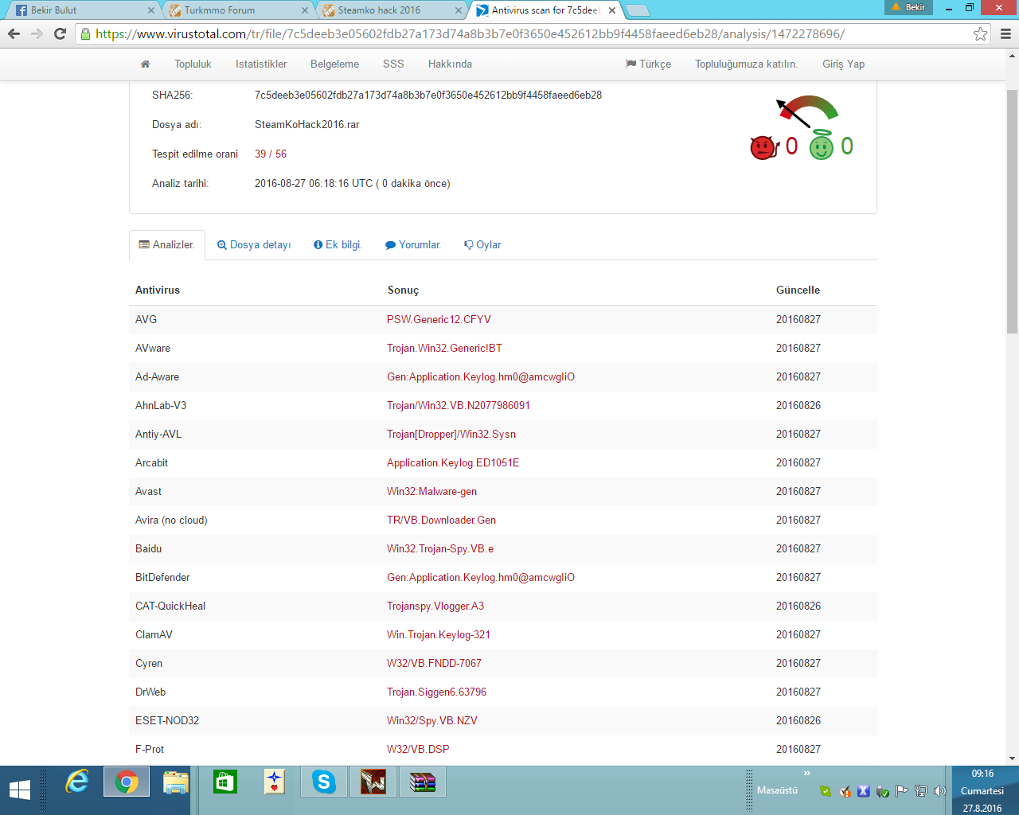Click the DrWeb result Trojan.Siggen6.63796
This screenshot has height=815, width=1019.
tap(437, 692)
